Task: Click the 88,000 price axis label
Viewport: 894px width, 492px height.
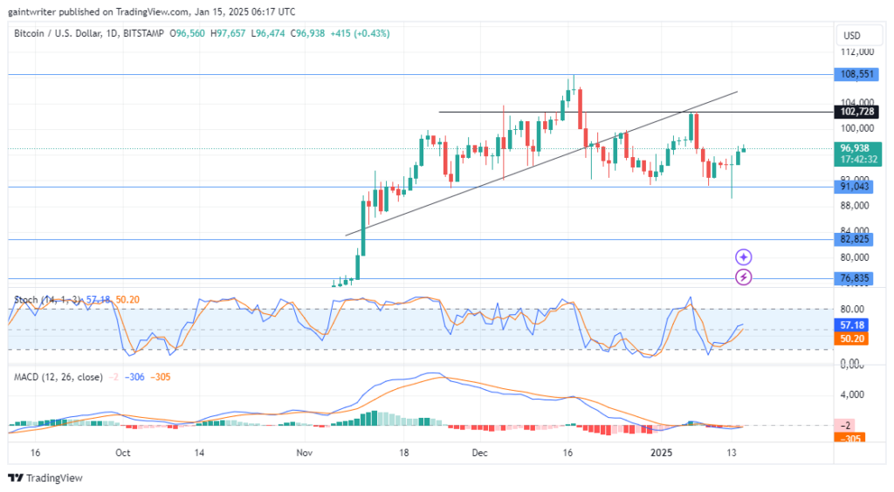Action: coord(854,206)
